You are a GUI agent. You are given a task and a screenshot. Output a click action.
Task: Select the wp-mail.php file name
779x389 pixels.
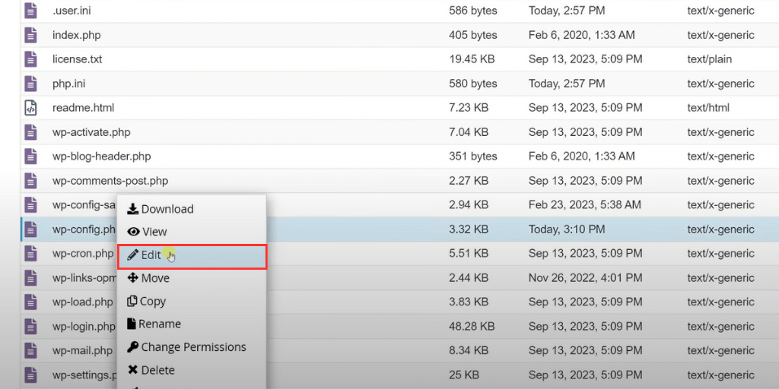tap(82, 351)
